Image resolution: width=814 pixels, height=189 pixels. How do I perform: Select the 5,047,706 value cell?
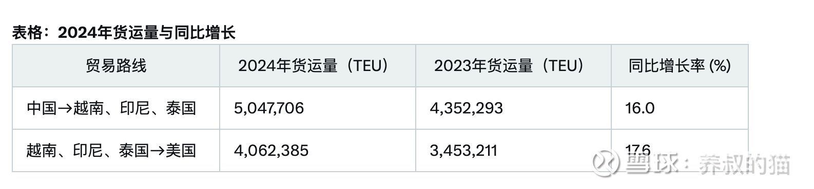[x=318, y=108]
